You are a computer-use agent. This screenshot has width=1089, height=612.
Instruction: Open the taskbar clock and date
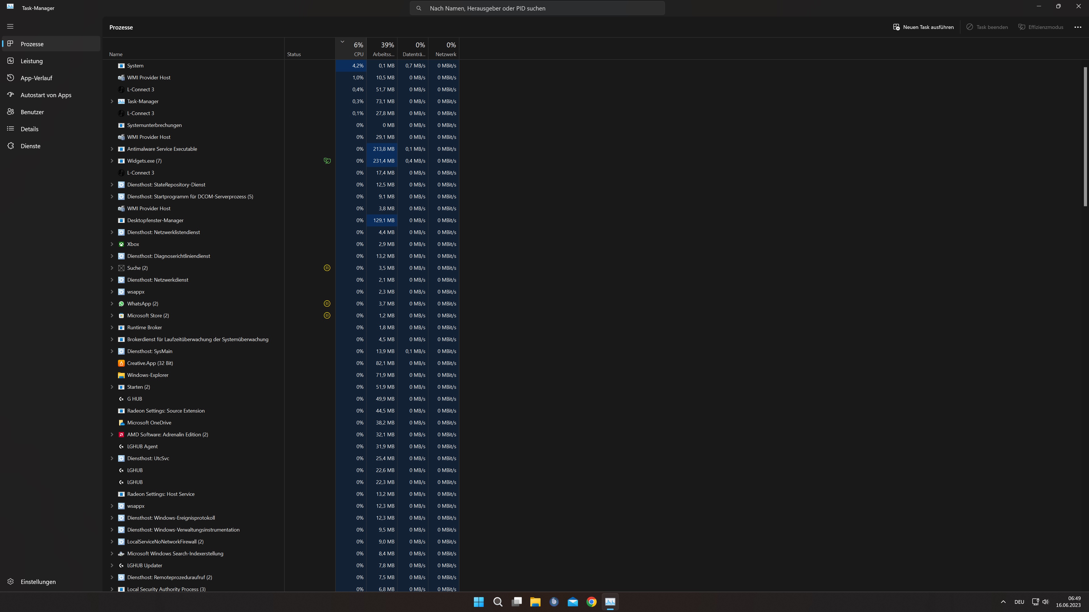(x=1068, y=602)
